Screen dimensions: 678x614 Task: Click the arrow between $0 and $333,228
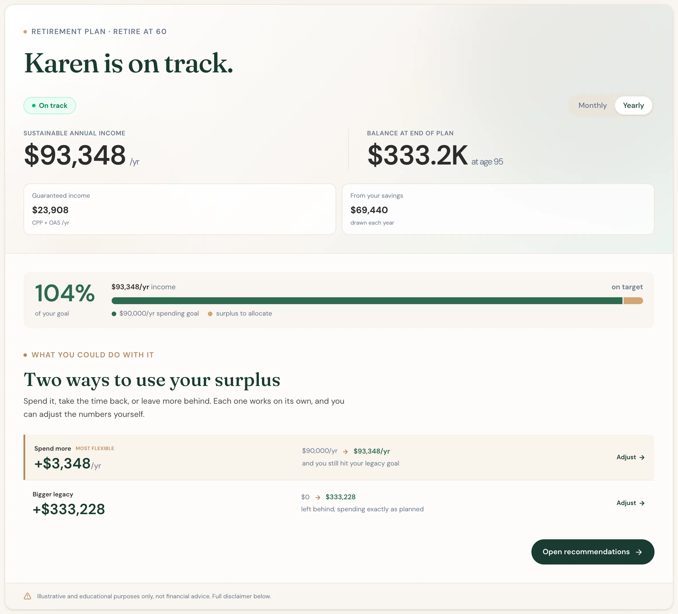[x=318, y=497]
